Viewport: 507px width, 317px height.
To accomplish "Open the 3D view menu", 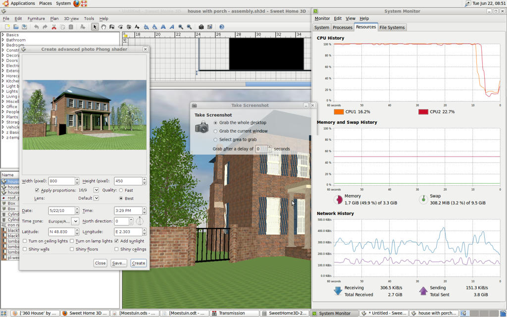I will coord(71,18).
